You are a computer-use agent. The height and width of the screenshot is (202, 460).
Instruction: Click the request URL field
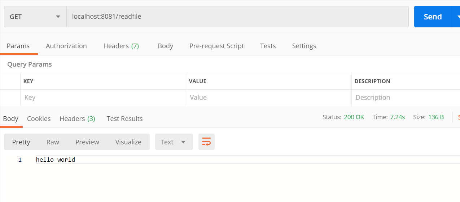(x=237, y=17)
